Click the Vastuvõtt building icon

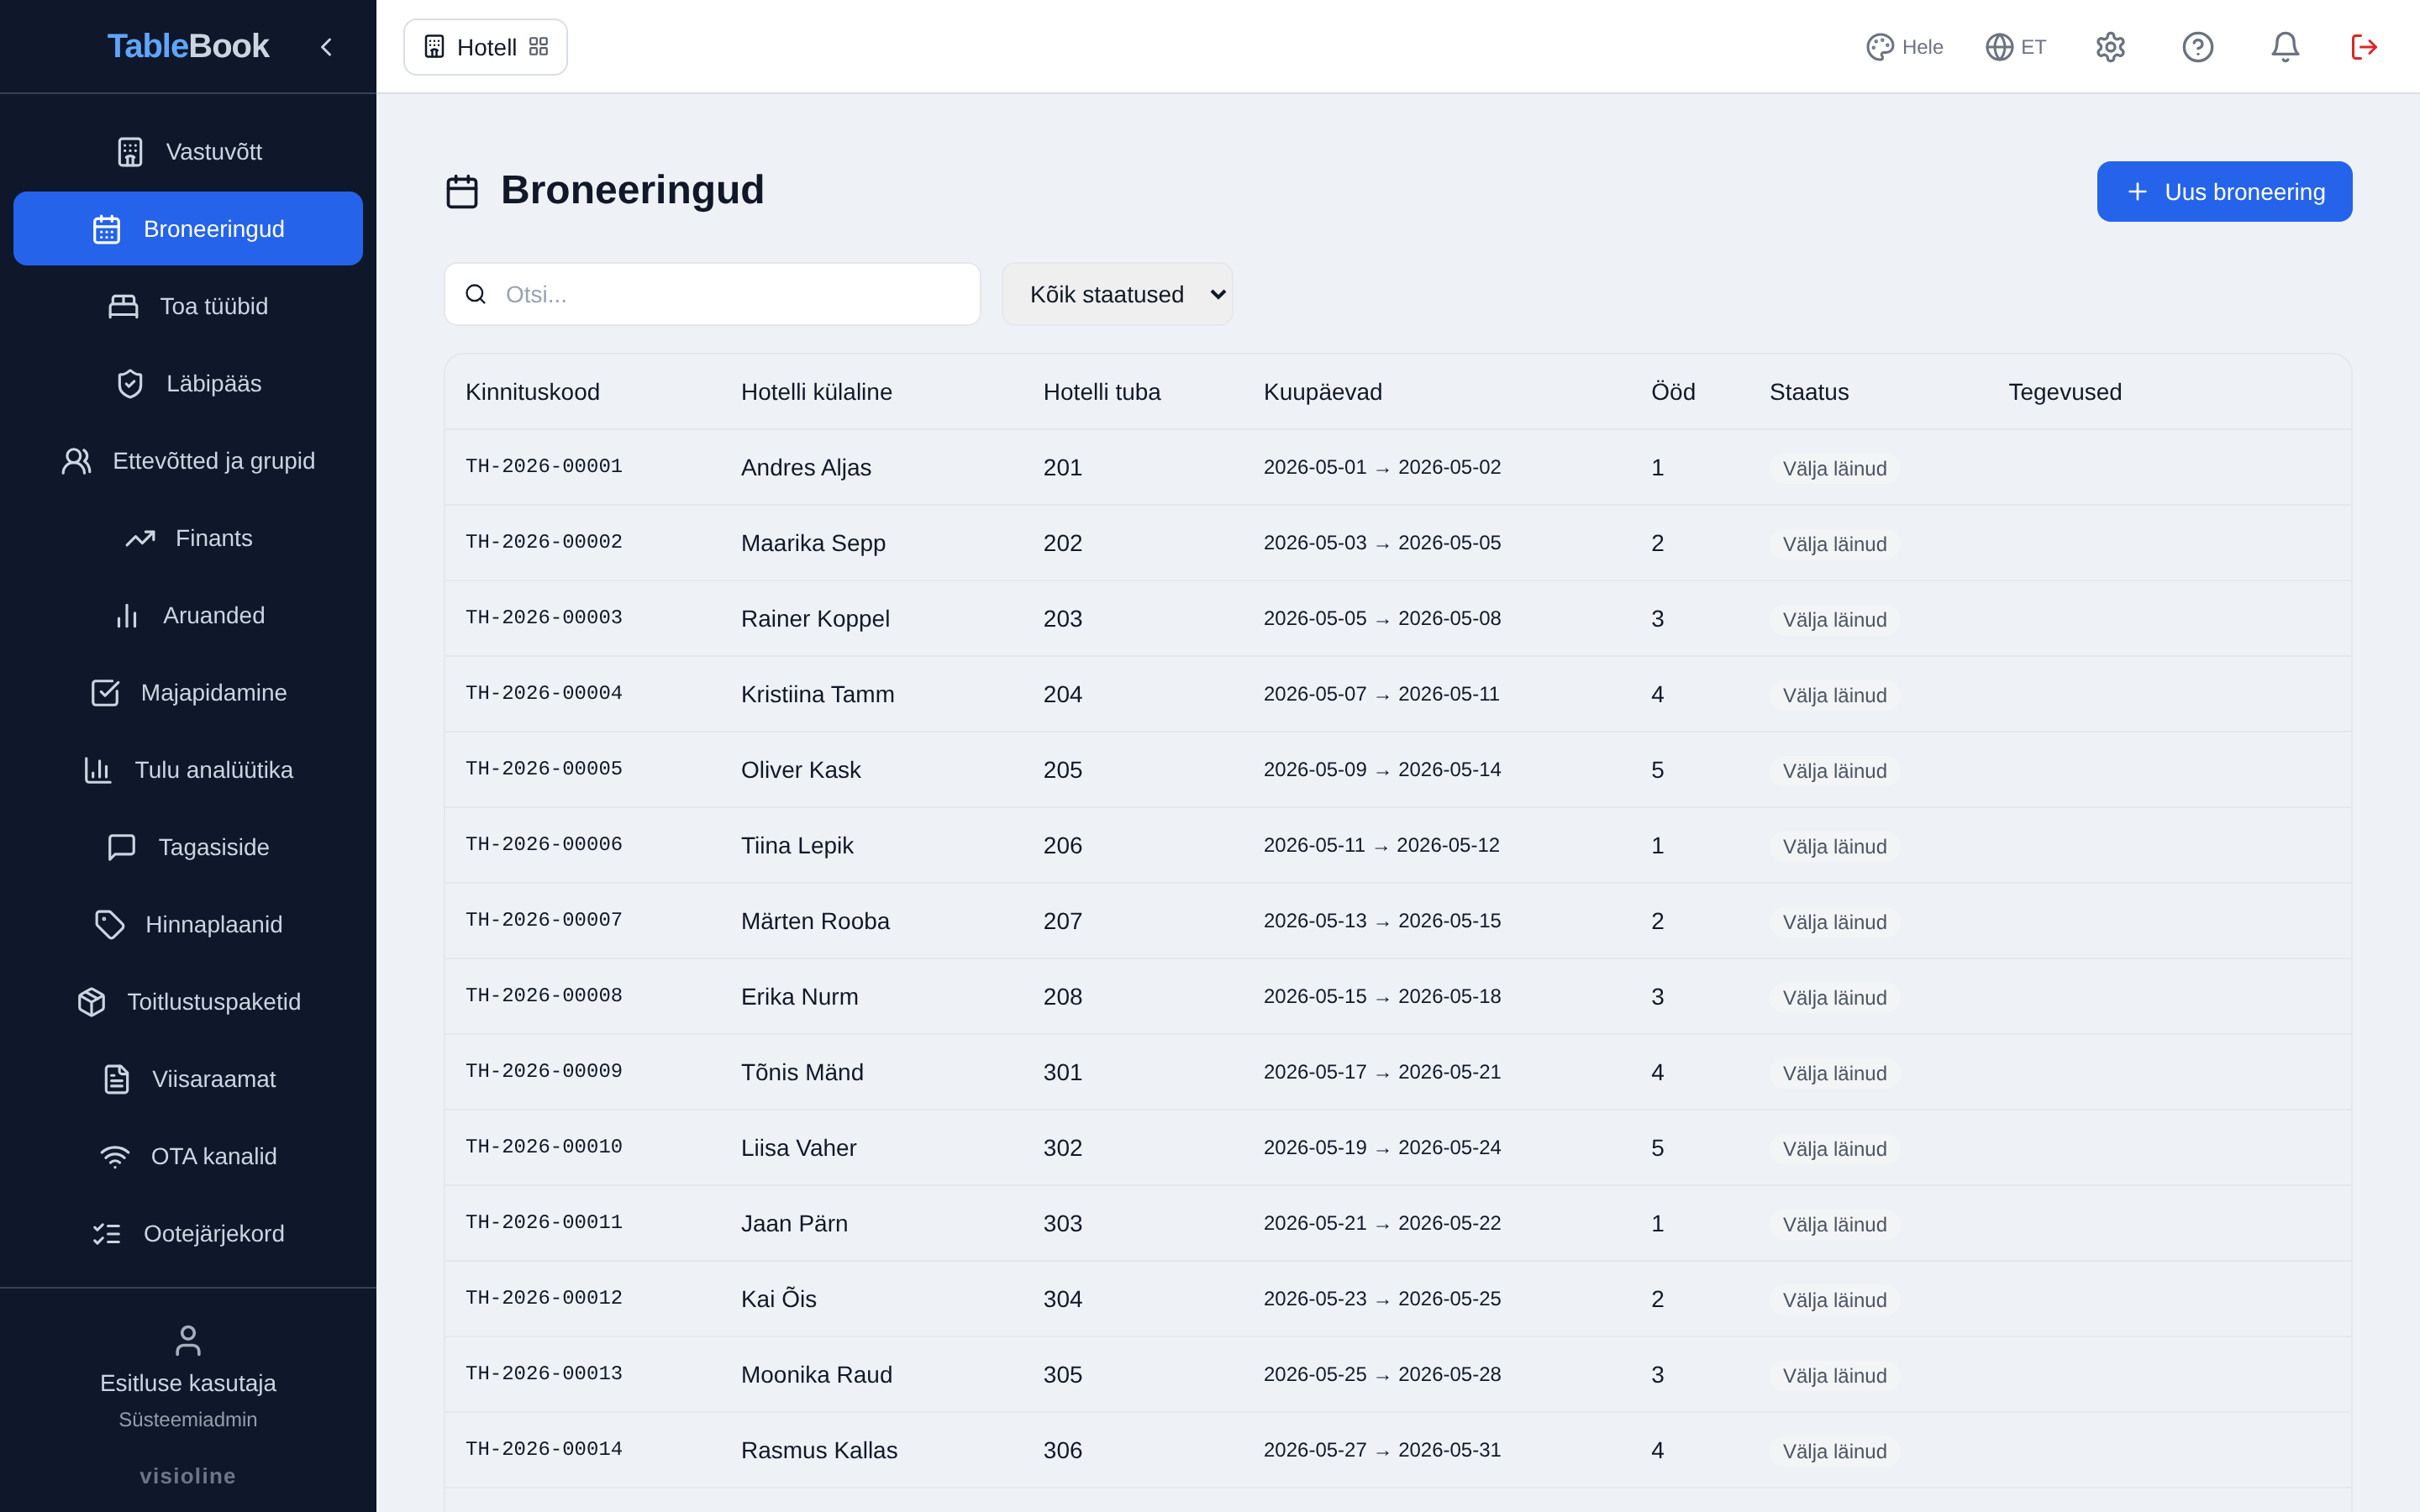click(130, 152)
